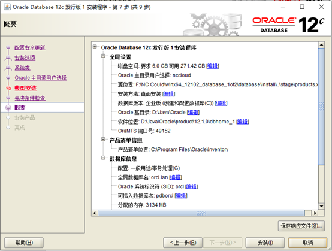Viewport: 332px width, 251px height.
Task: Edit the 数据库版本 setting
Action: click(221, 103)
